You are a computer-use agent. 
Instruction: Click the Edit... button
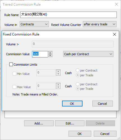tap(70, 123)
